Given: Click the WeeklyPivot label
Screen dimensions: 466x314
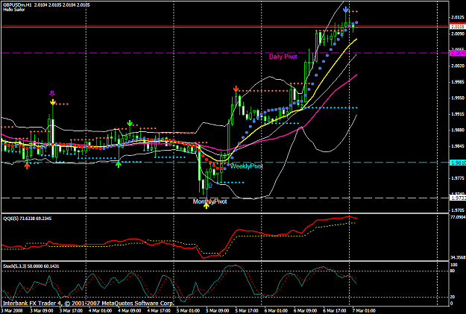Looking at the screenshot, I should pos(246,166).
